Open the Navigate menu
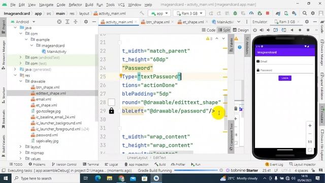The width and height of the screenshot is (325, 183). [46, 5]
